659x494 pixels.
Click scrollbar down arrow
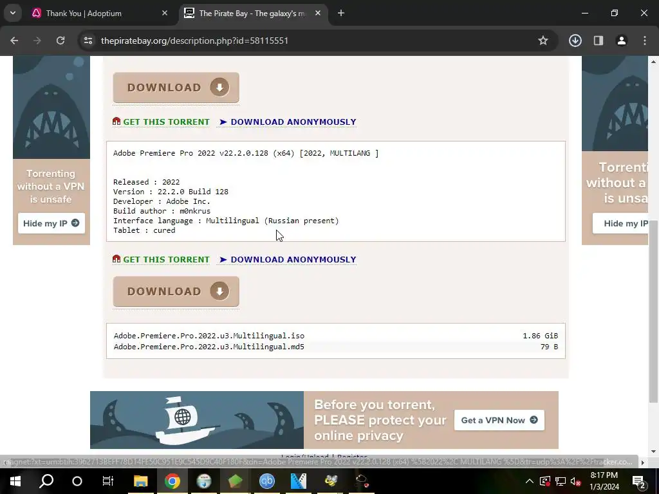click(653, 452)
